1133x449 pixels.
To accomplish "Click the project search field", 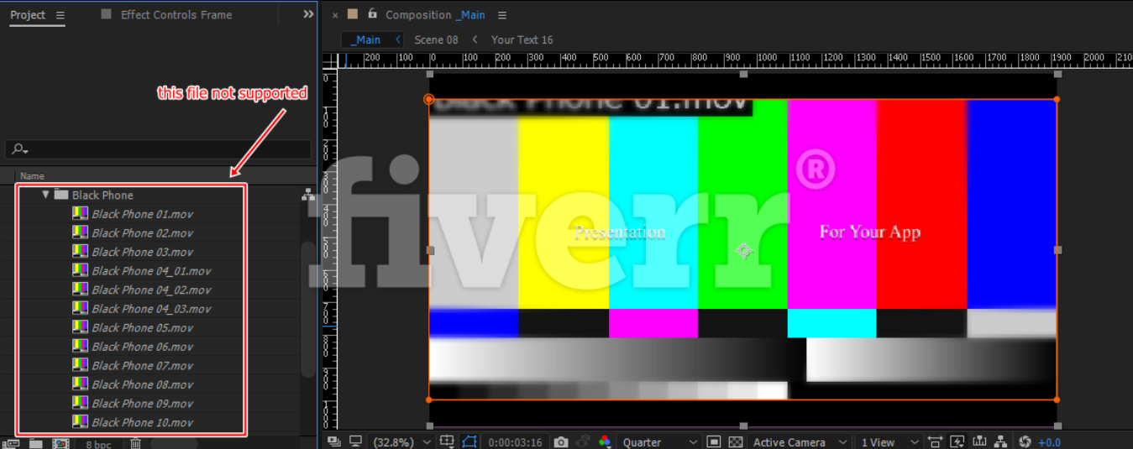I will click(x=158, y=149).
